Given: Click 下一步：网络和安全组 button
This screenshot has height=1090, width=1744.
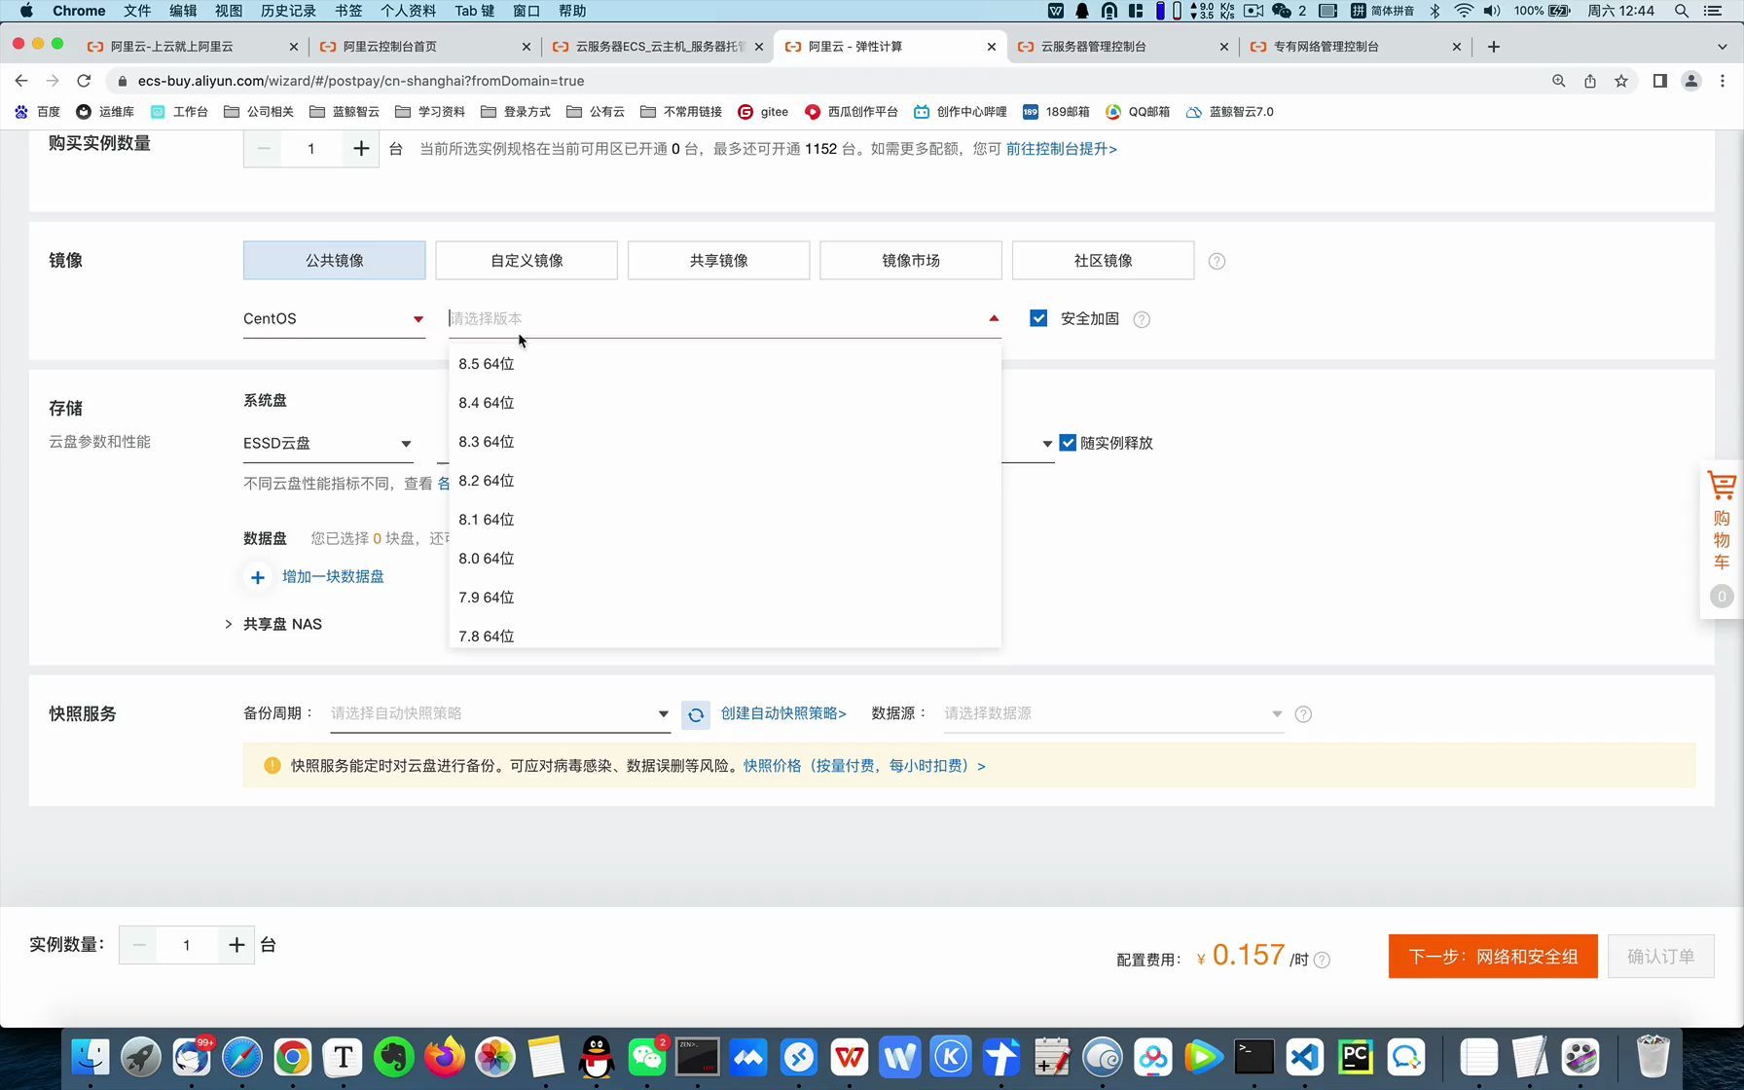Looking at the screenshot, I should click(x=1493, y=957).
